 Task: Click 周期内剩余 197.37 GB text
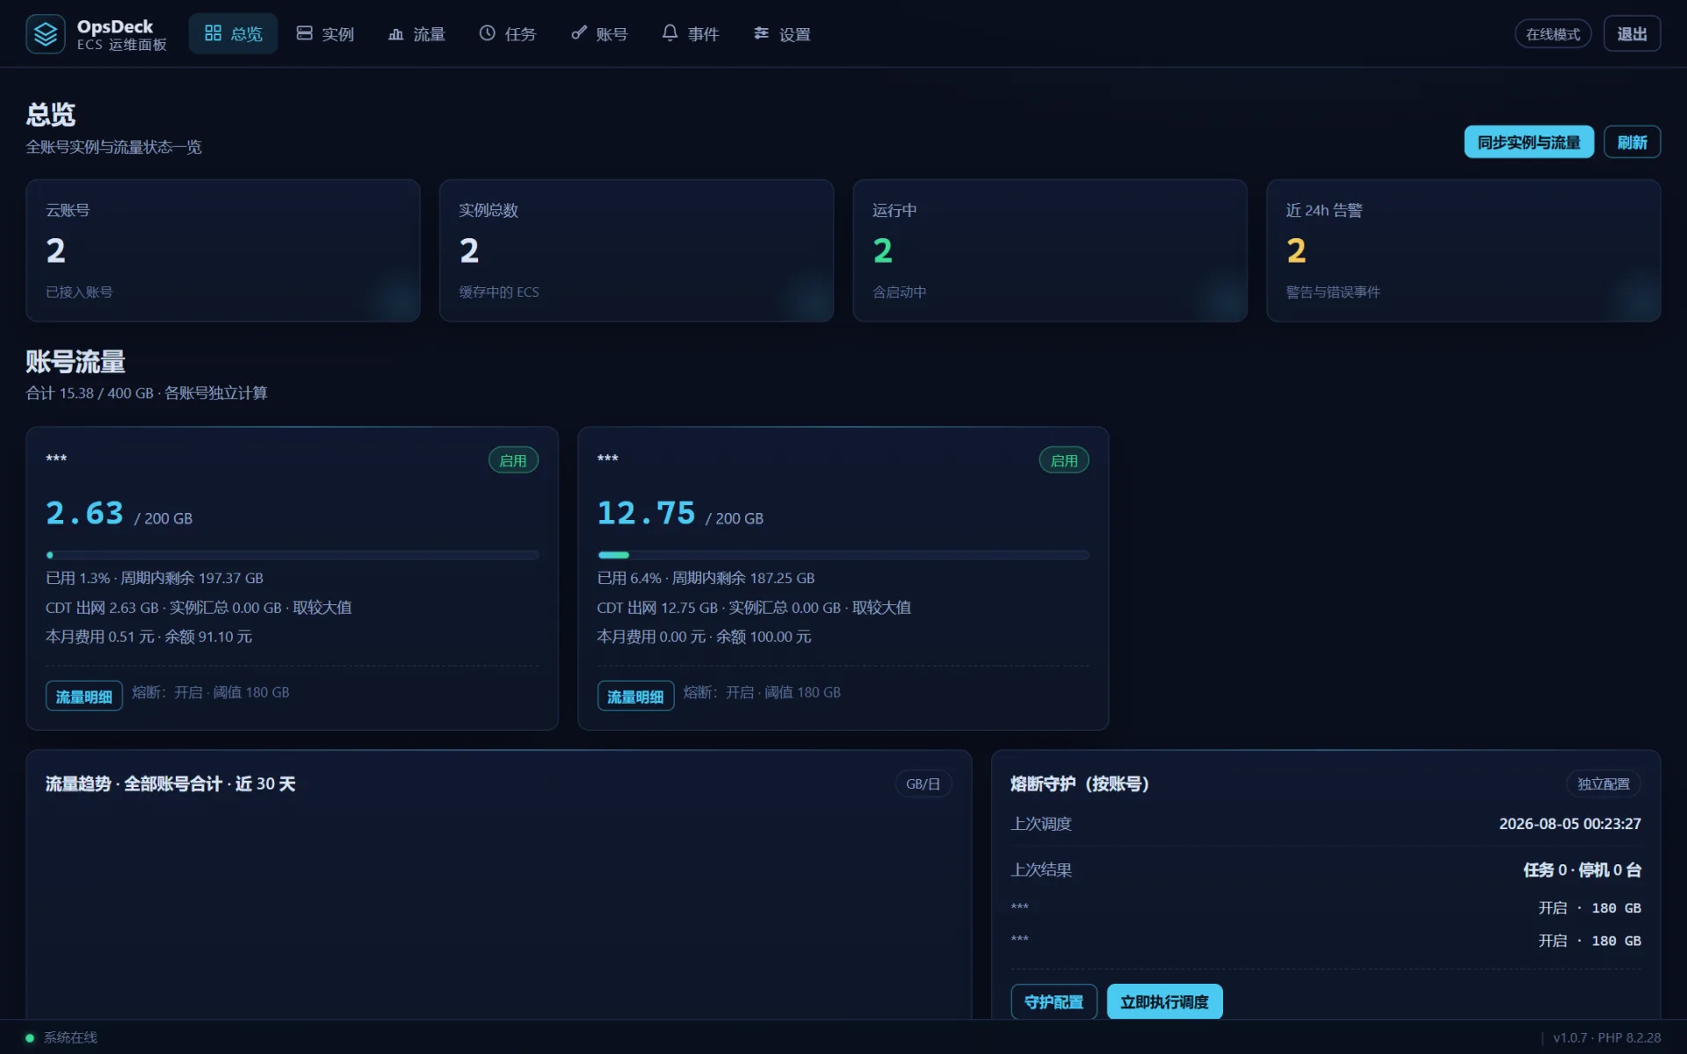(x=192, y=578)
